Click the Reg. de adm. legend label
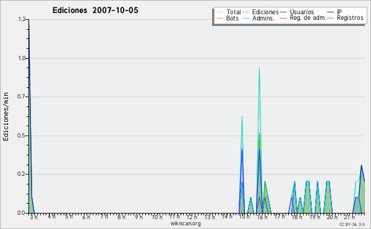The height and width of the screenshot is (229, 371). coord(308,18)
